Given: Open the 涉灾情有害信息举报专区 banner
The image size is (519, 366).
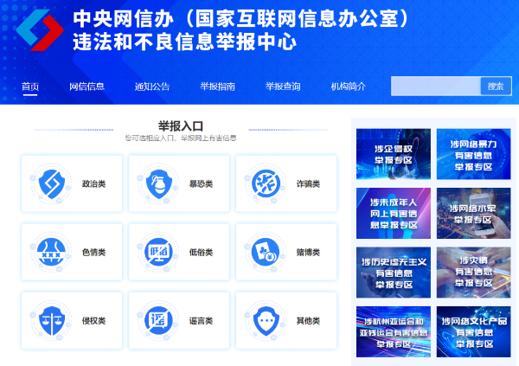Looking at the screenshot, I should [474, 273].
